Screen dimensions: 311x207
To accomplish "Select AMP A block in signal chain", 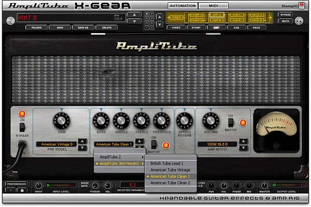I will click(216, 14).
